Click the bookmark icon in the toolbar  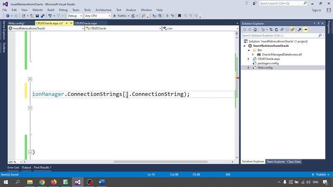tap(180, 16)
